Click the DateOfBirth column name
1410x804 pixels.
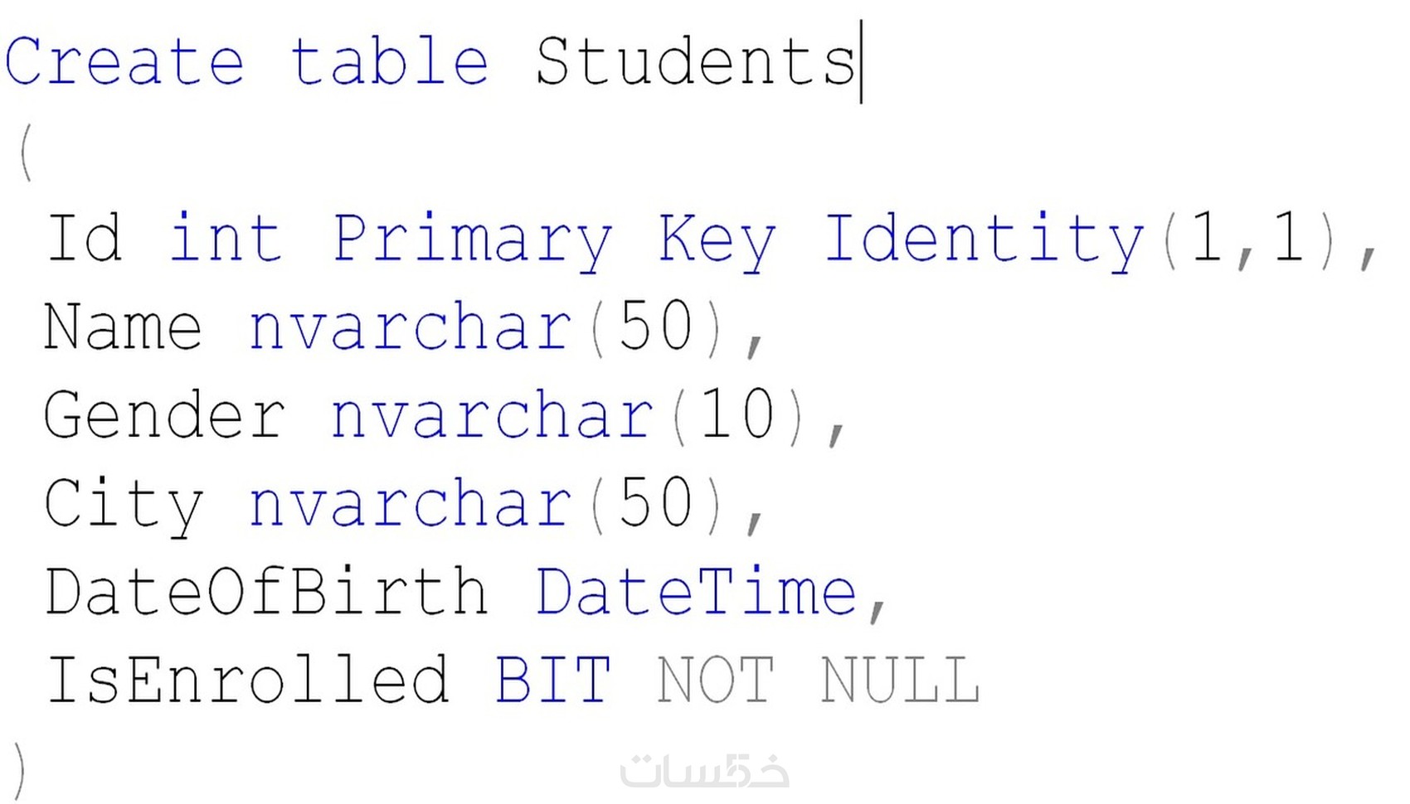tap(266, 592)
